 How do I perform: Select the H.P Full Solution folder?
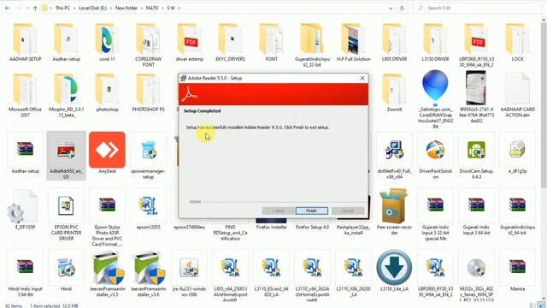click(353, 43)
